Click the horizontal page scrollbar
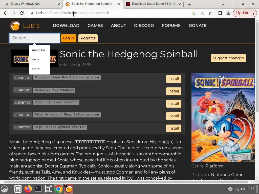The width and height of the screenshot is (259, 194). point(126,182)
